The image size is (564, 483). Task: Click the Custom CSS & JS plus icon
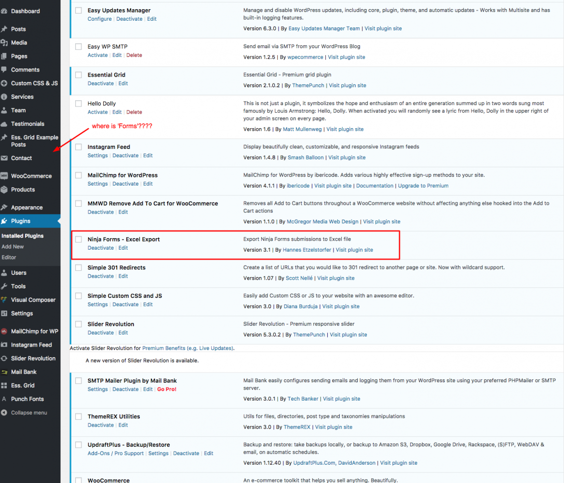[4, 83]
